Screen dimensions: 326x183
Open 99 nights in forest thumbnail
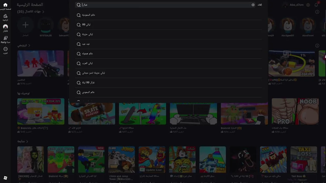(x=243, y=160)
